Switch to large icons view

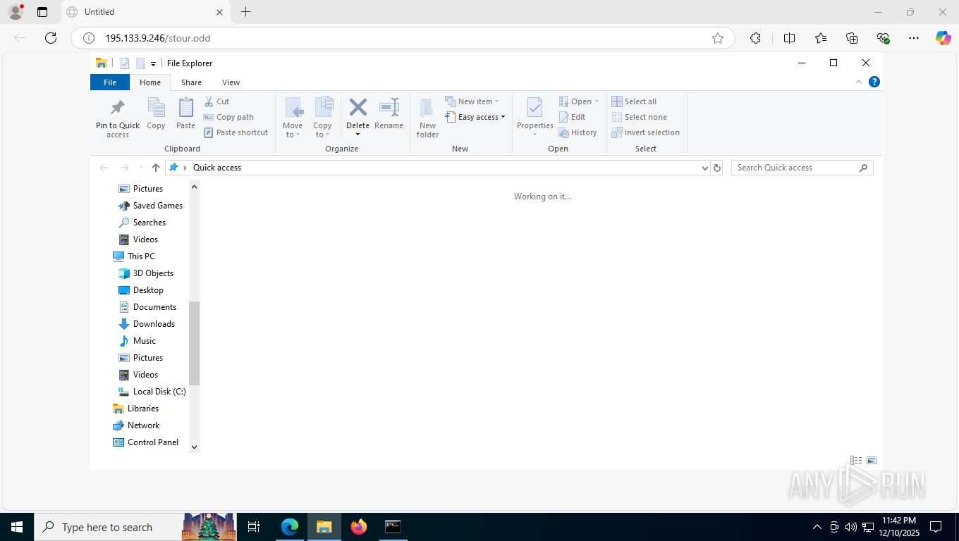872,460
